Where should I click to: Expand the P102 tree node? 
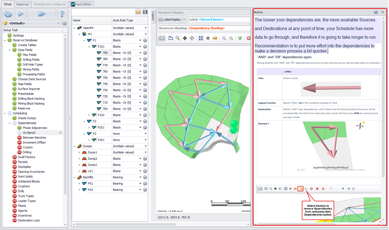click(89, 115)
